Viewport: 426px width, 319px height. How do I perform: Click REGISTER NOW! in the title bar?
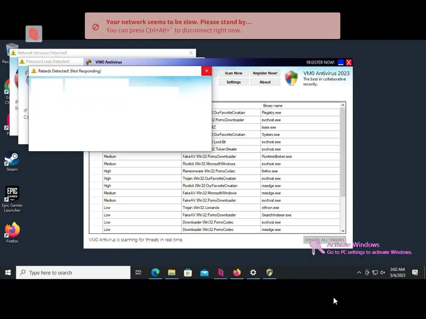(x=320, y=62)
